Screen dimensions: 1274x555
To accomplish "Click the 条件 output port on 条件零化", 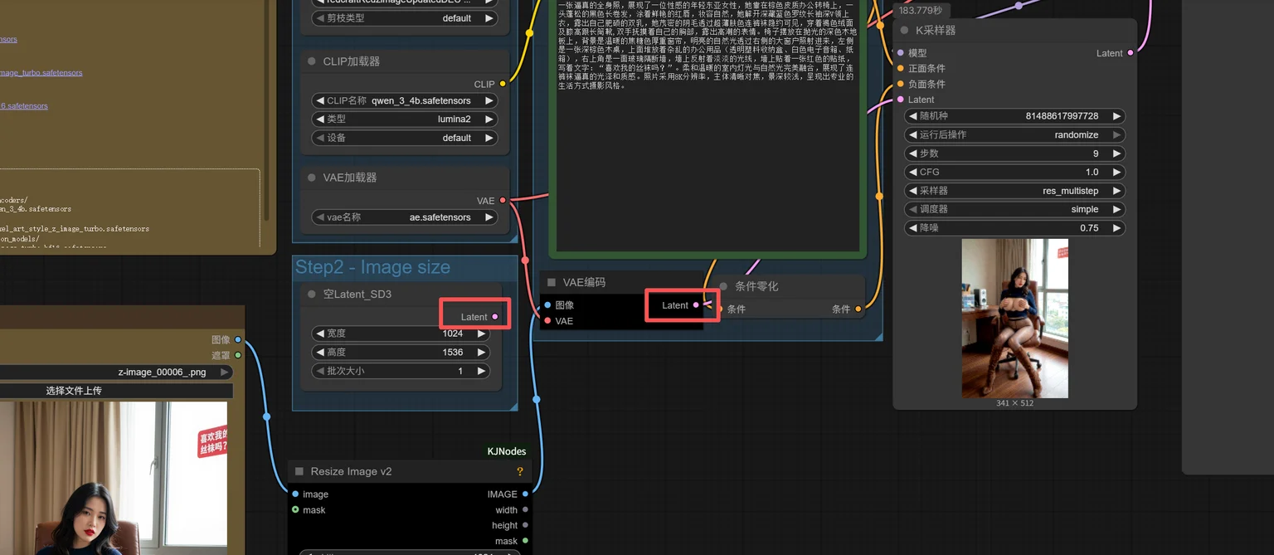I will pos(858,309).
